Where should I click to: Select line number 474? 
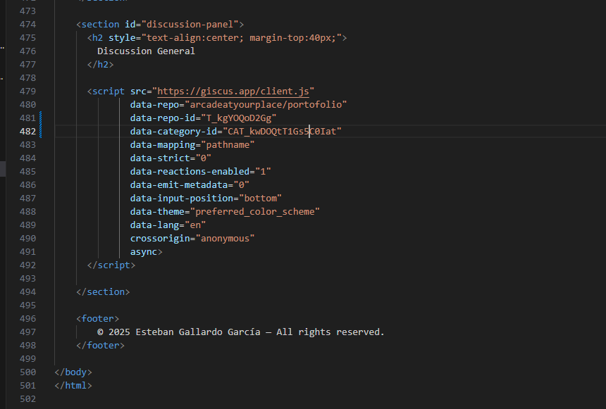(x=27, y=24)
